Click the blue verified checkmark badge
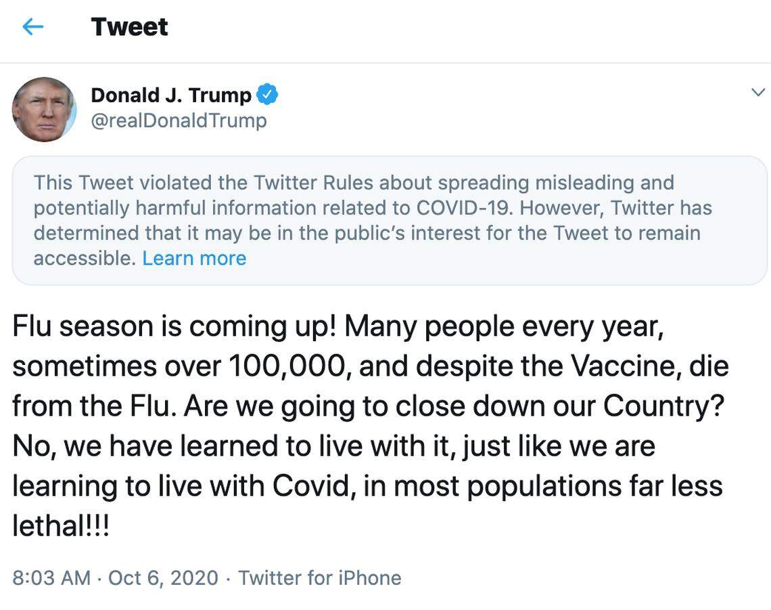The height and width of the screenshot is (610, 771). 268,95
